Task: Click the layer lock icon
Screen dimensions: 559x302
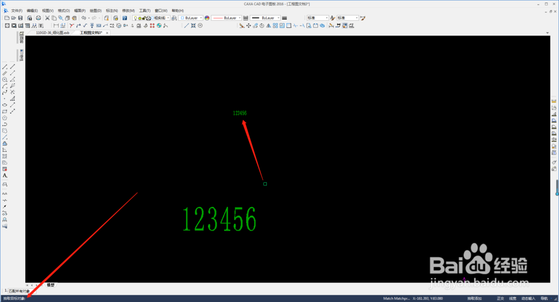Action: pyautogui.click(x=143, y=18)
